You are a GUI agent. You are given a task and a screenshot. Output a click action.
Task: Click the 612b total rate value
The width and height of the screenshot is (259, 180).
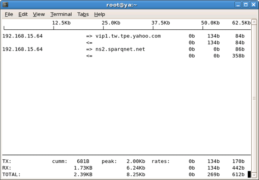pos(238,174)
